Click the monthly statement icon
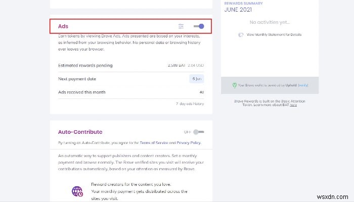The width and height of the screenshot is (354, 202). click(x=241, y=35)
